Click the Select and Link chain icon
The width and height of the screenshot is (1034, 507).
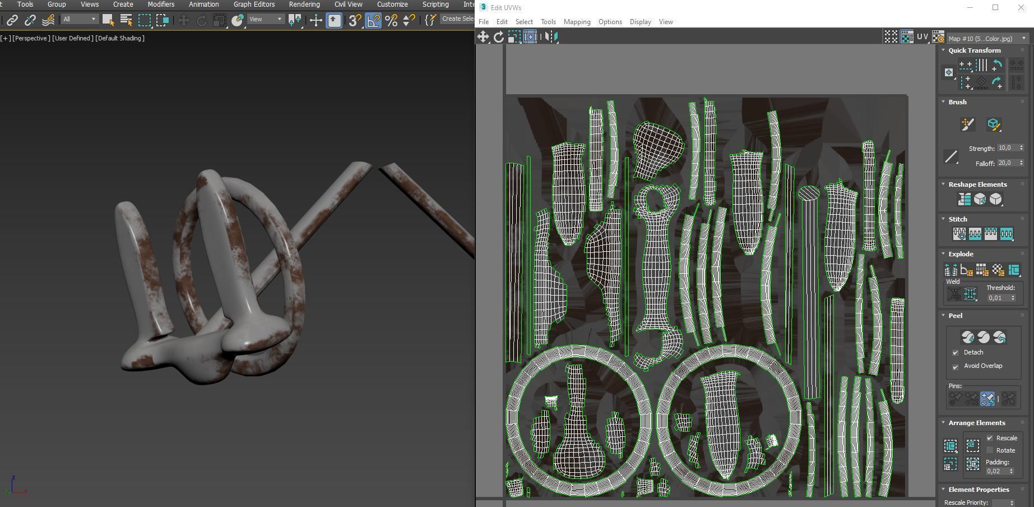pos(12,21)
